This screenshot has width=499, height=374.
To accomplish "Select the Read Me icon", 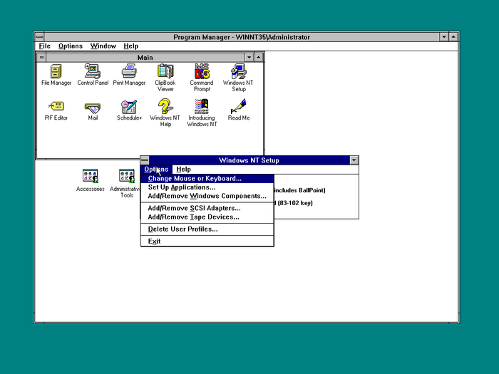I will click(x=239, y=107).
